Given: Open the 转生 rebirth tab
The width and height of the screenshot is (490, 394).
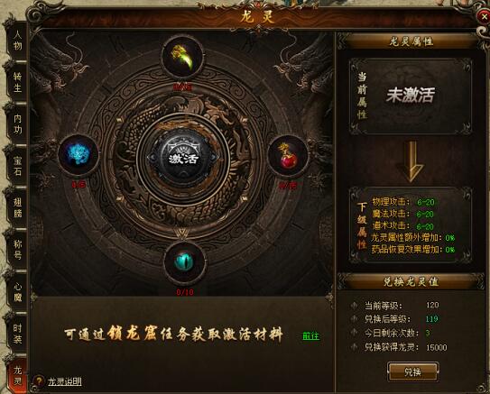Looking at the screenshot, I should pyautogui.click(x=17, y=82).
